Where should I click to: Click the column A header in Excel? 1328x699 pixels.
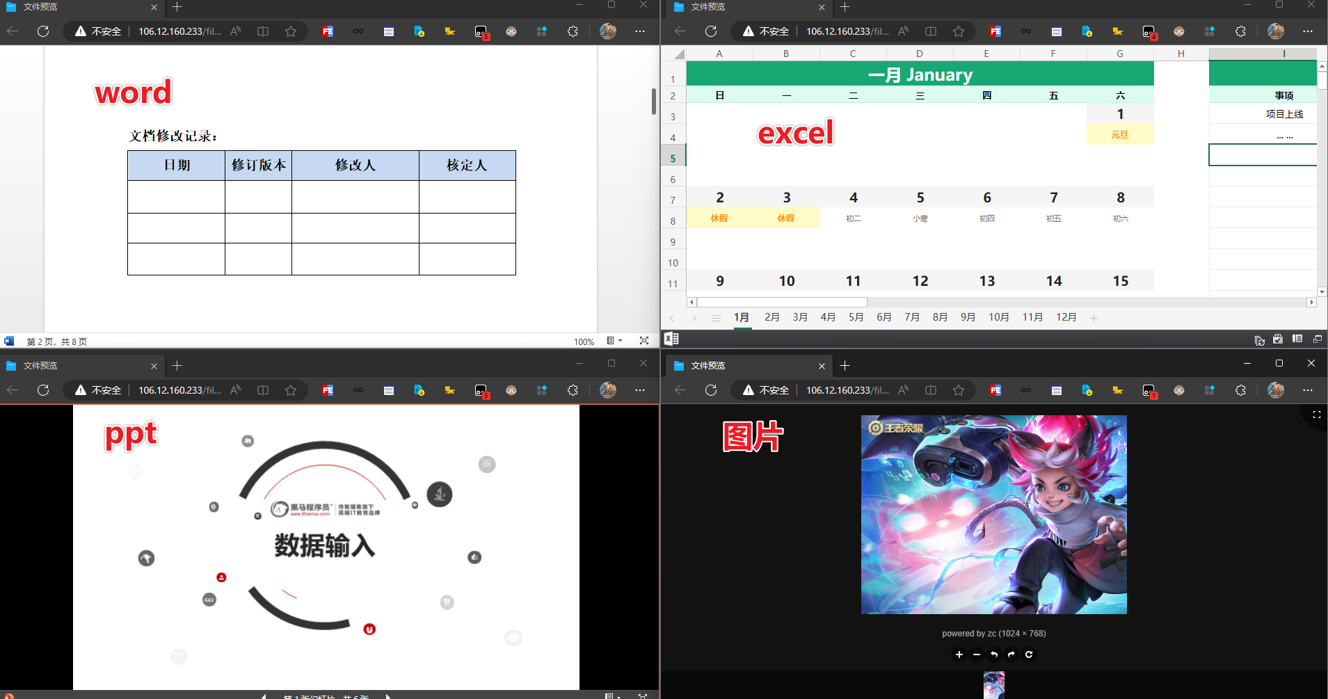719,54
